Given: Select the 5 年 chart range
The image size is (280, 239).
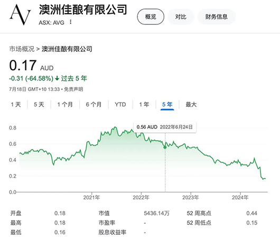Looking at the screenshot, I should pos(167,104).
